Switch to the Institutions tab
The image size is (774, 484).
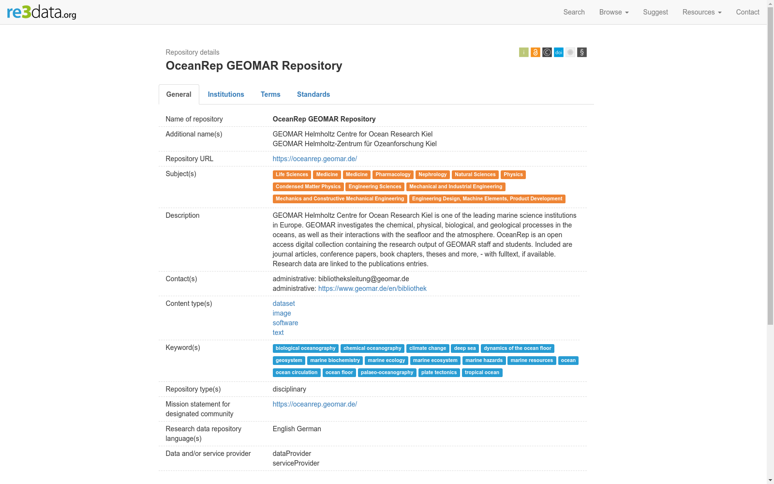pyautogui.click(x=226, y=94)
